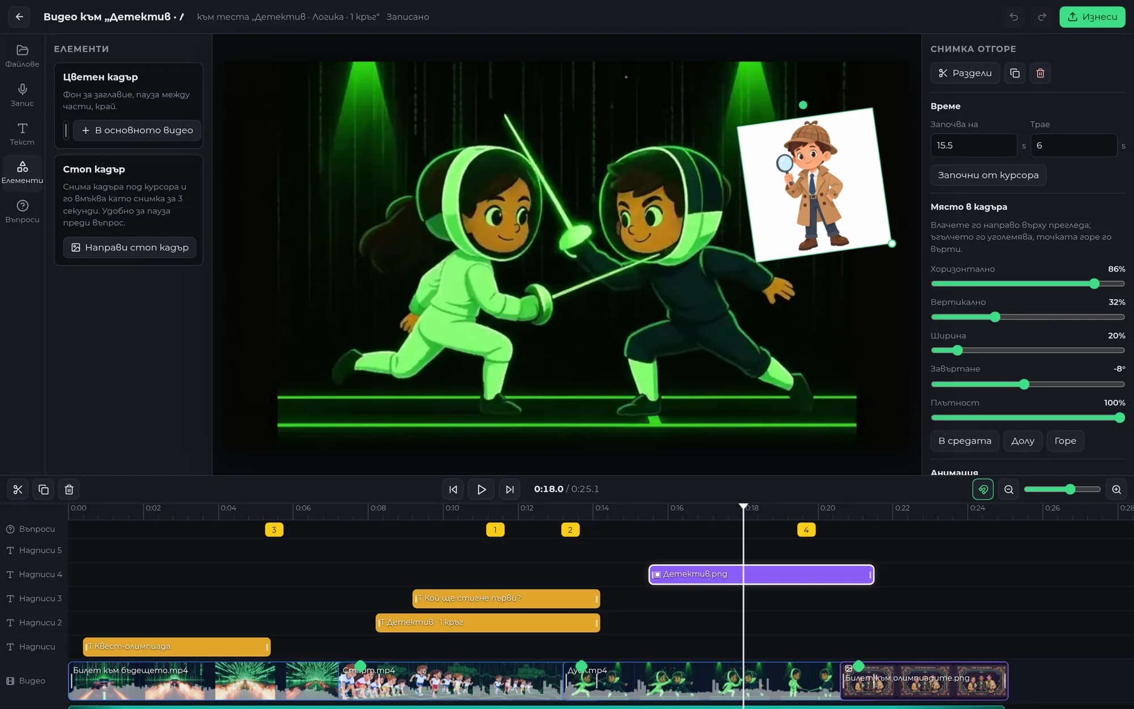Click Направи стоп кадър button

pos(130,247)
